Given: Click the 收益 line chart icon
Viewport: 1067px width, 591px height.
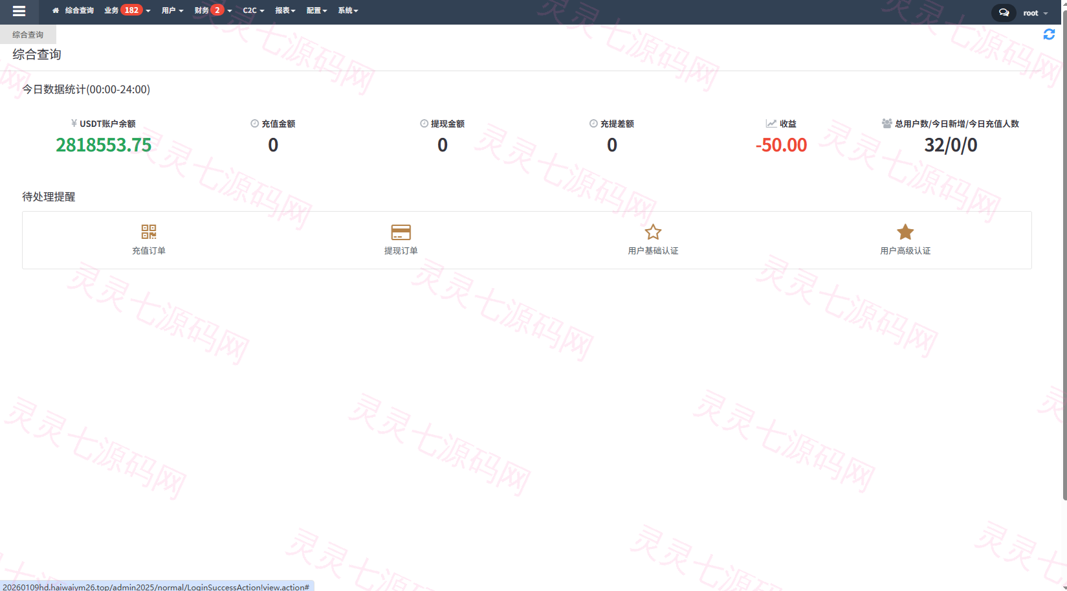Looking at the screenshot, I should tap(771, 124).
